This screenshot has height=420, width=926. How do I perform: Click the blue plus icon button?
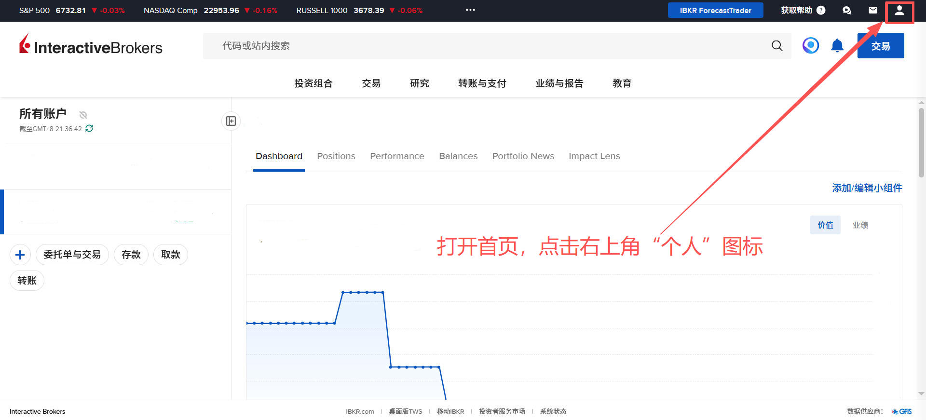[x=20, y=255]
